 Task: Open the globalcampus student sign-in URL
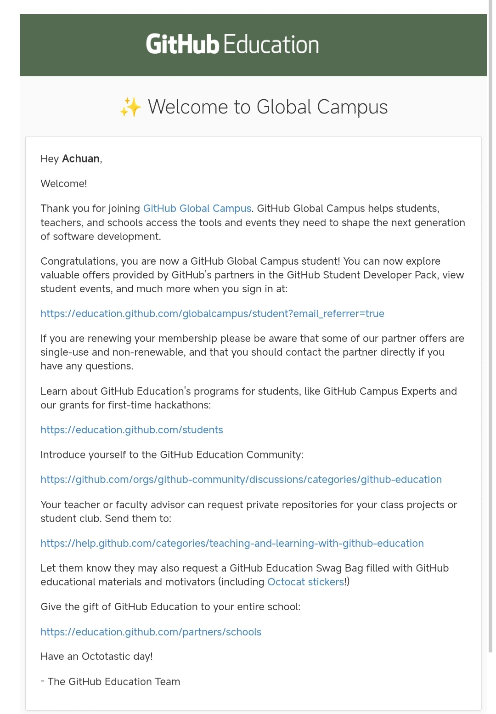pyautogui.click(x=212, y=314)
